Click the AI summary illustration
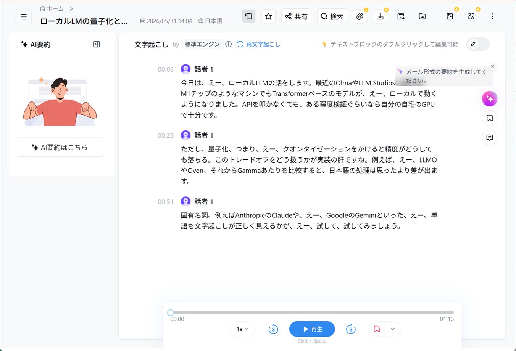The width and height of the screenshot is (516, 351). click(60, 101)
